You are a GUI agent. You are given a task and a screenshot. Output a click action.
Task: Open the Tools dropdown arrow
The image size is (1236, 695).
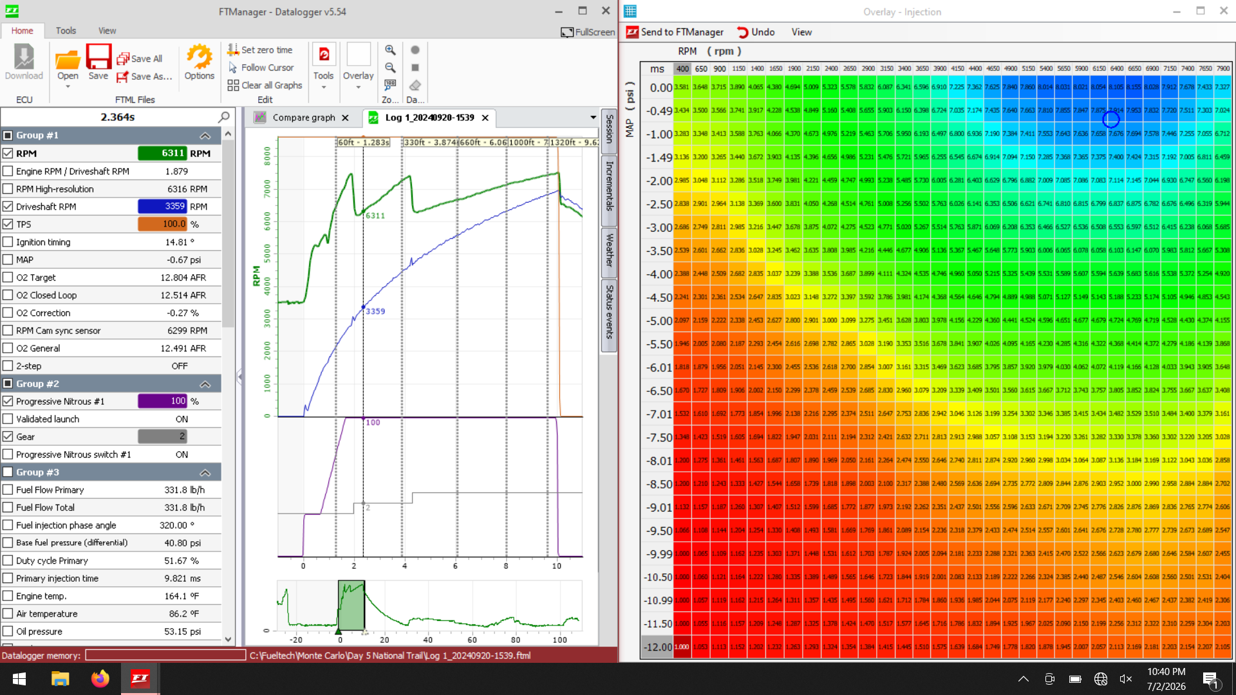point(324,87)
